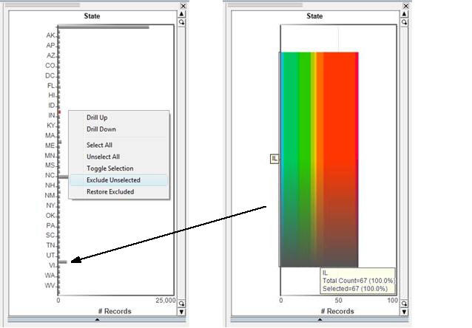
Task: Expand the right panel bottom triangle handle
Action: pos(320,319)
